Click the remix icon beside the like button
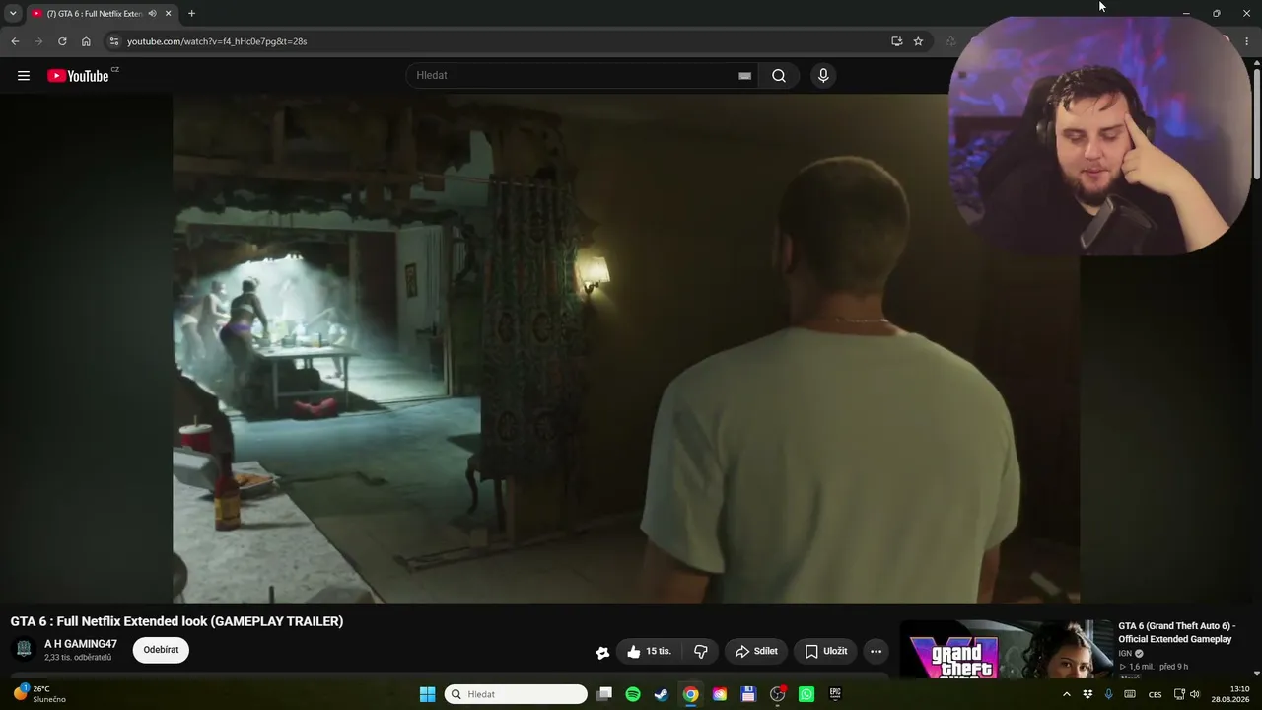This screenshot has width=1262, height=710. (602, 652)
